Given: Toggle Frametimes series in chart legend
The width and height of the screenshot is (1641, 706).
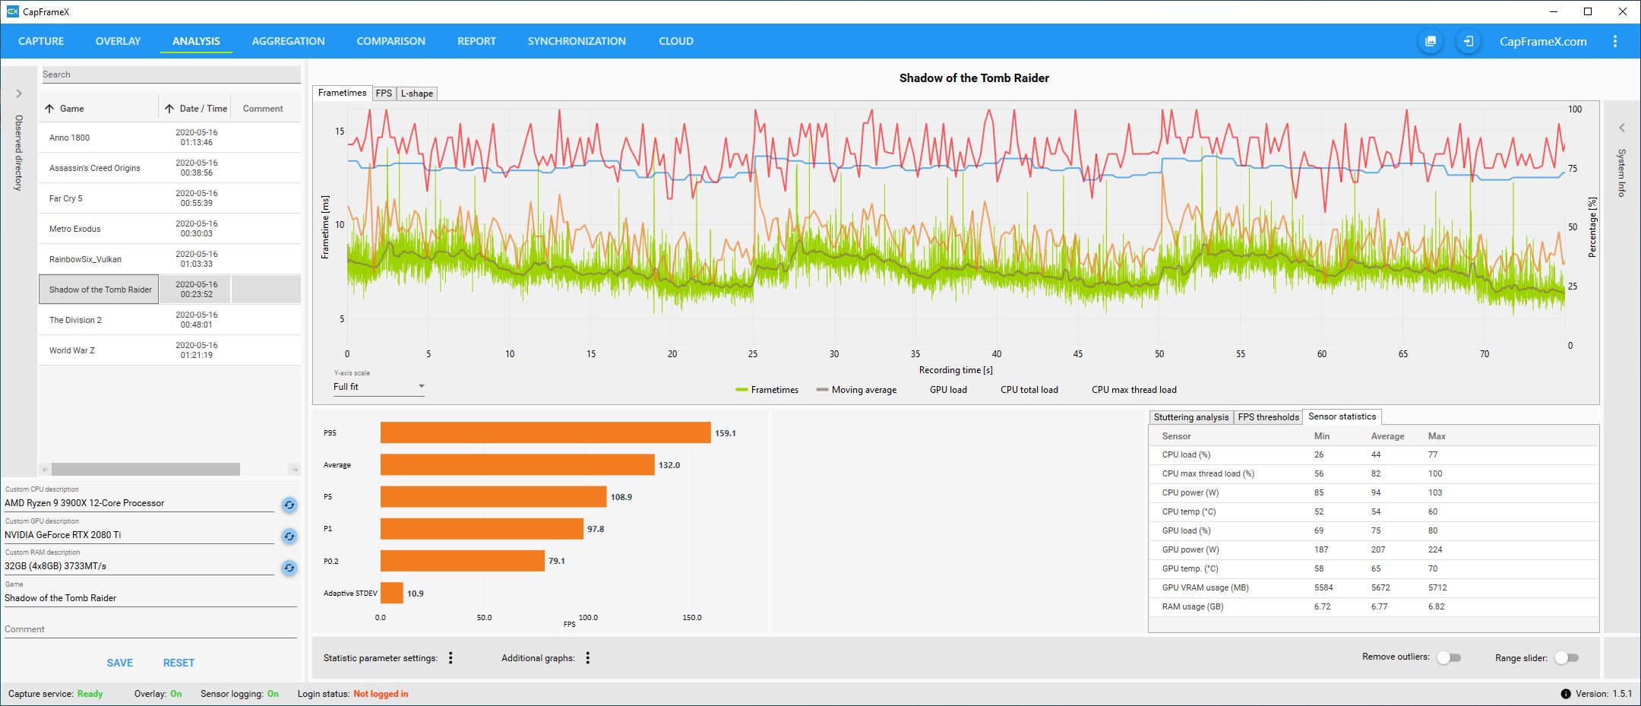Looking at the screenshot, I should (767, 390).
